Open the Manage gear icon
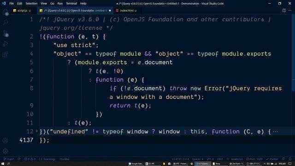295x166 pixels. pyautogui.click(x=6, y=151)
